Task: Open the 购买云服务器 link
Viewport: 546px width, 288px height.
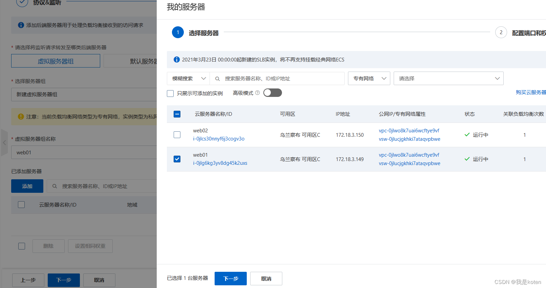Action: pyautogui.click(x=531, y=92)
